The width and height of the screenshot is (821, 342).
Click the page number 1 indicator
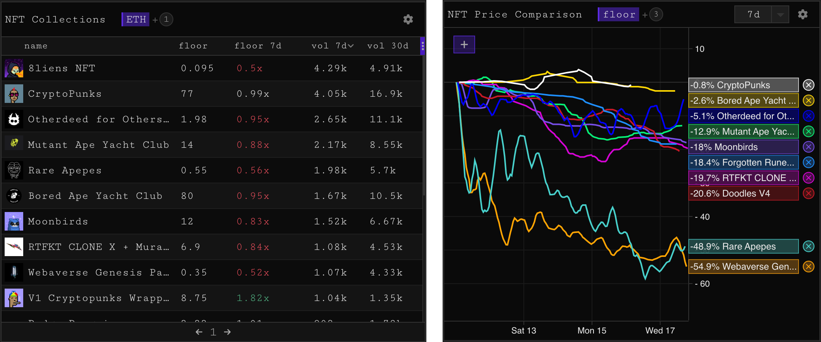click(x=213, y=332)
